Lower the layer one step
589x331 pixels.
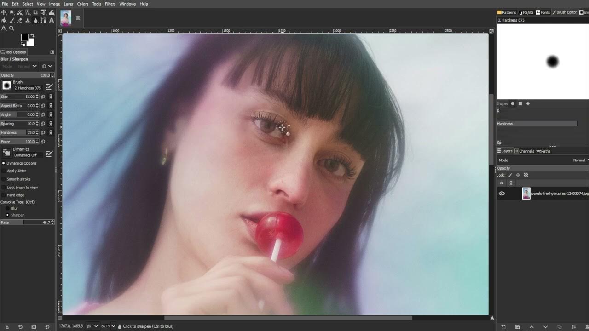(x=546, y=327)
